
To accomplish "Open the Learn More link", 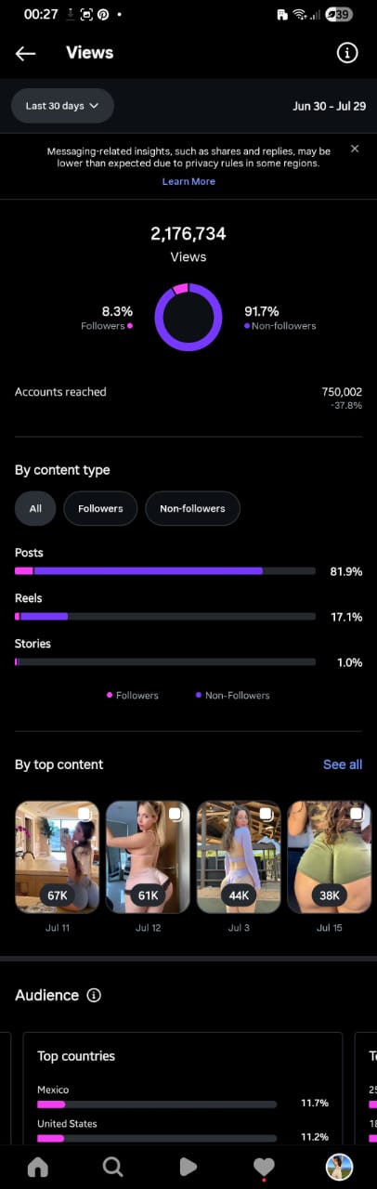I will pyautogui.click(x=188, y=181).
